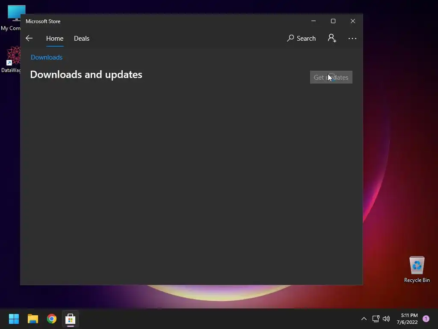Viewport: 438px width, 329px height.
Task: Open Search in Microsoft Store
Action: tap(302, 38)
